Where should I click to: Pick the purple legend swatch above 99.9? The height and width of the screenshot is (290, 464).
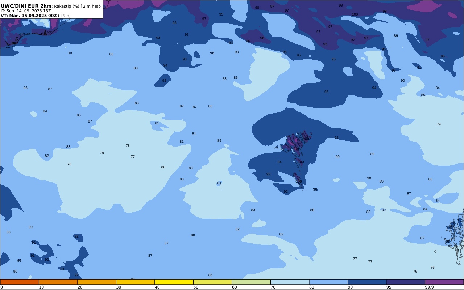[444, 282]
